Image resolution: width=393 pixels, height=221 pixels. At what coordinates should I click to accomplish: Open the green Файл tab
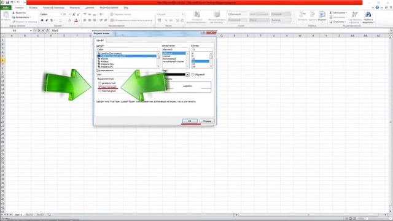[x=6, y=8]
